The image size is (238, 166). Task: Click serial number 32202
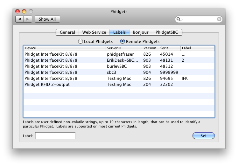pyautogui.click(x=166, y=84)
